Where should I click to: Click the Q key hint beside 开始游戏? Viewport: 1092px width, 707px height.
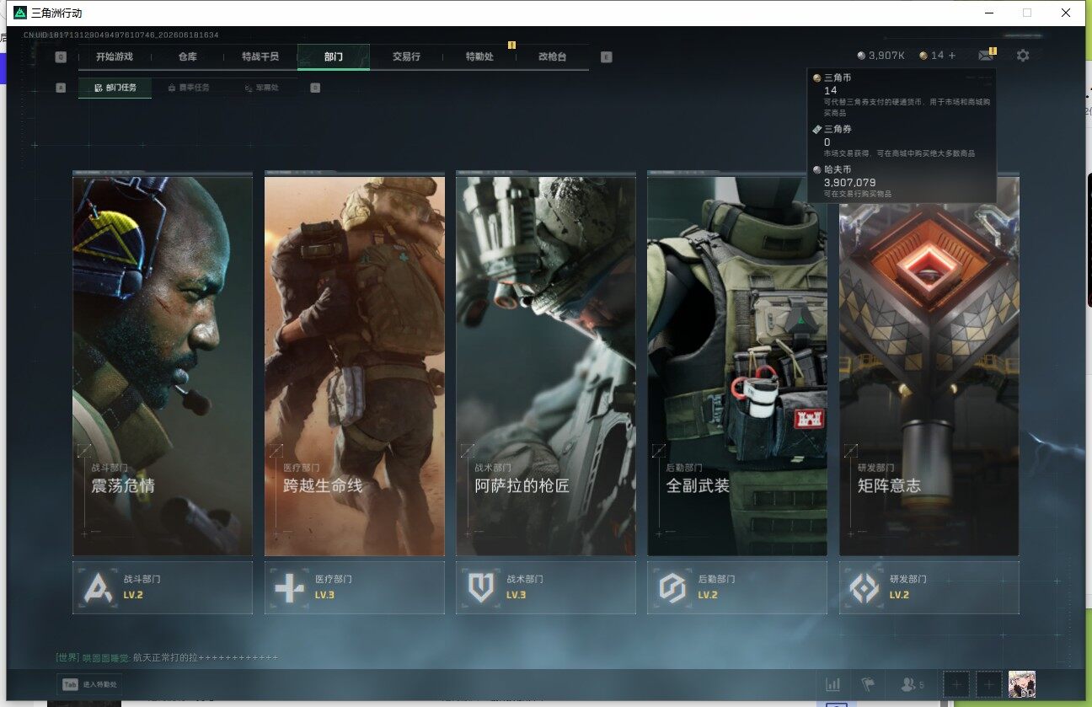[x=61, y=57]
